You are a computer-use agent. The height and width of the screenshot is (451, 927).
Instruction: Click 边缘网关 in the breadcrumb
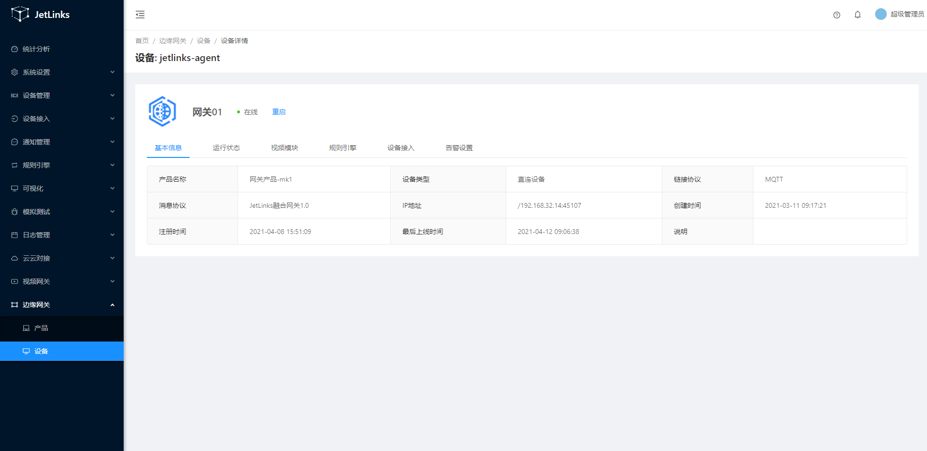pyautogui.click(x=173, y=41)
